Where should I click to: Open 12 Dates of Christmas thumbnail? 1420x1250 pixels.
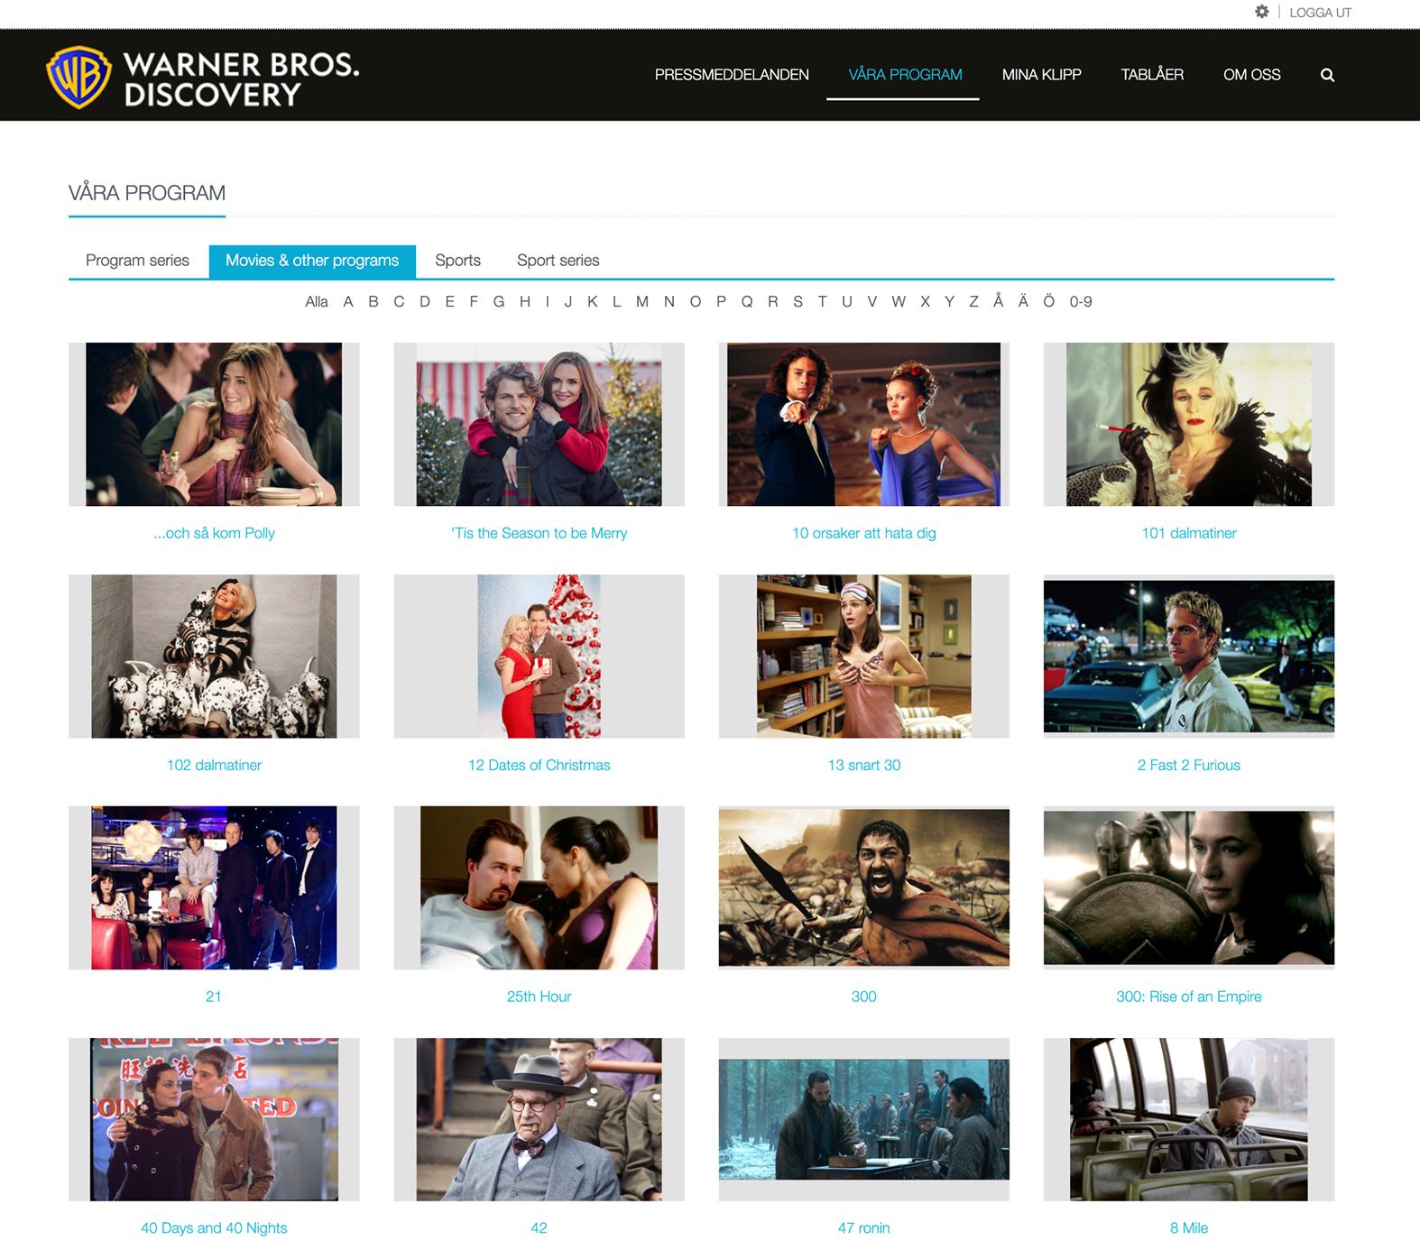(539, 657)
